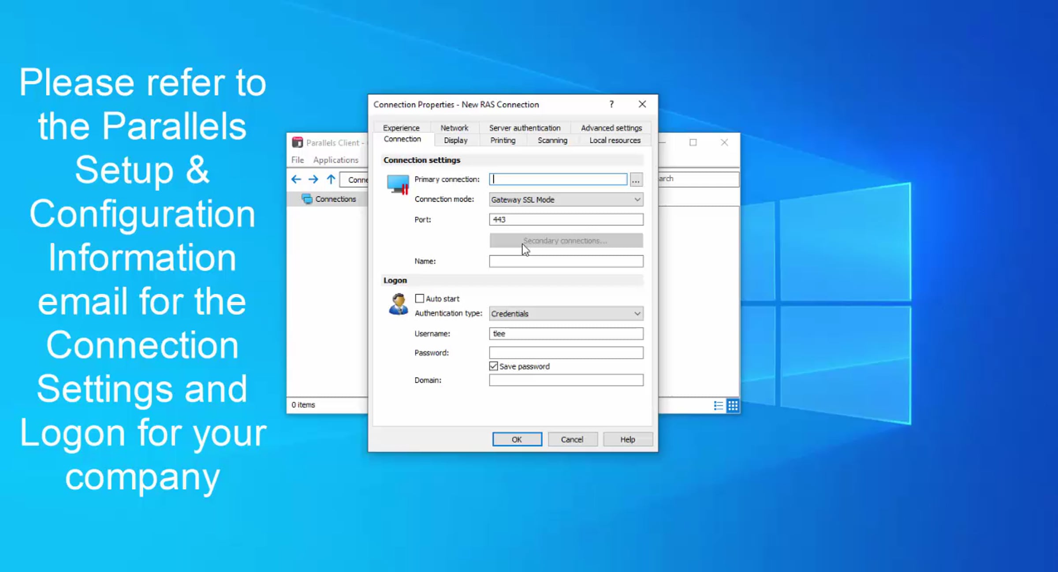Select the Advanced settings tab
Viewport: 1058px width, 572px height.
[611, 128]
